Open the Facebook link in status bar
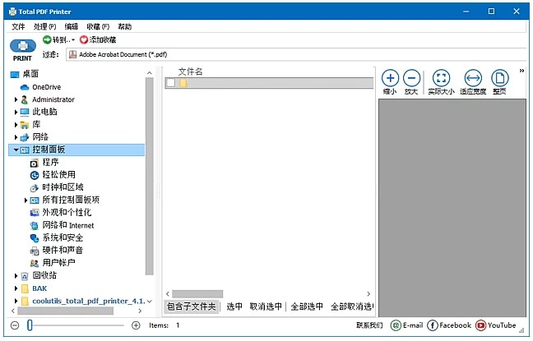This screenshot has width=533, height=341. tap(433, 325)
